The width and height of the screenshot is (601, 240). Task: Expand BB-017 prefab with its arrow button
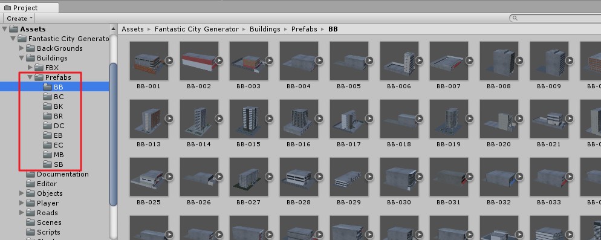pyautogui.click(x=369, y=119)
